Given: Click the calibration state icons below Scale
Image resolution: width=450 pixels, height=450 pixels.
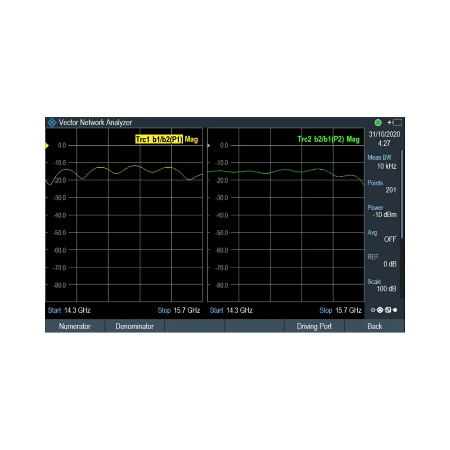Looking at the screenshot, I should pos(384,310).
